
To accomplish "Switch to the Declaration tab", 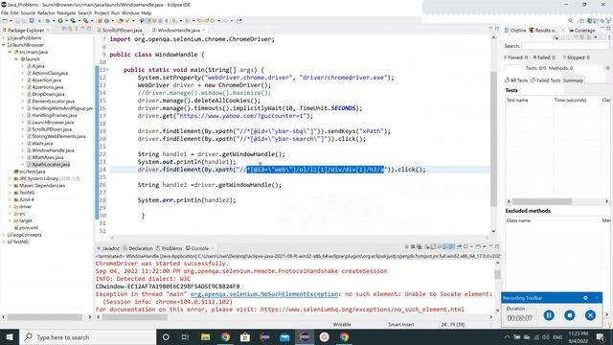I will click(138, 248).
